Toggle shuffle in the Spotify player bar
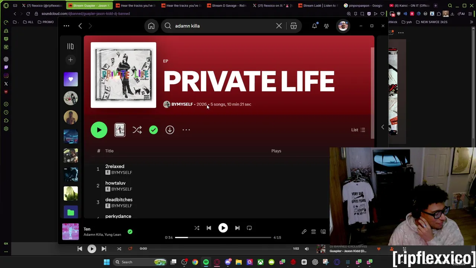Viewport: 476px width, 268px height. pyautogui.click(x=197, y=228)
